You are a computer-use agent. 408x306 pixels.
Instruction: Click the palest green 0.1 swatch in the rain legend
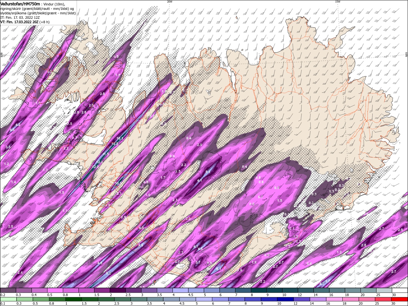[x=8, y=299]
